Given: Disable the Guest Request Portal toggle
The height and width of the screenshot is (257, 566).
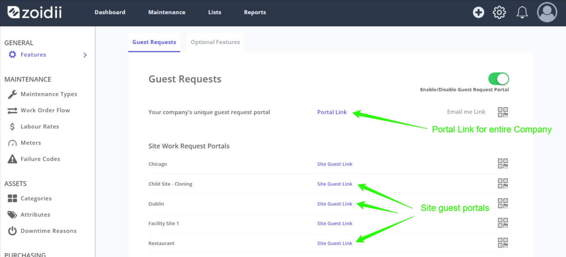Looking at the screenshot, I should click(498, 79).
